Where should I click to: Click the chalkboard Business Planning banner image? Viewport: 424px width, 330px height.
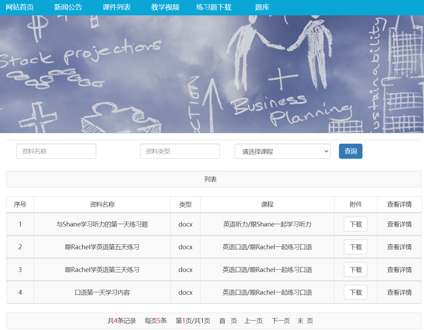(212, 74)
